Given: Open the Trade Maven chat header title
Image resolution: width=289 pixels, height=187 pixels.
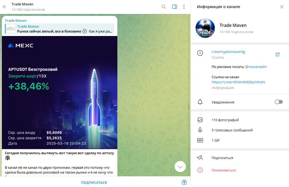Looking at the screenshot, I should coord(22,4).
